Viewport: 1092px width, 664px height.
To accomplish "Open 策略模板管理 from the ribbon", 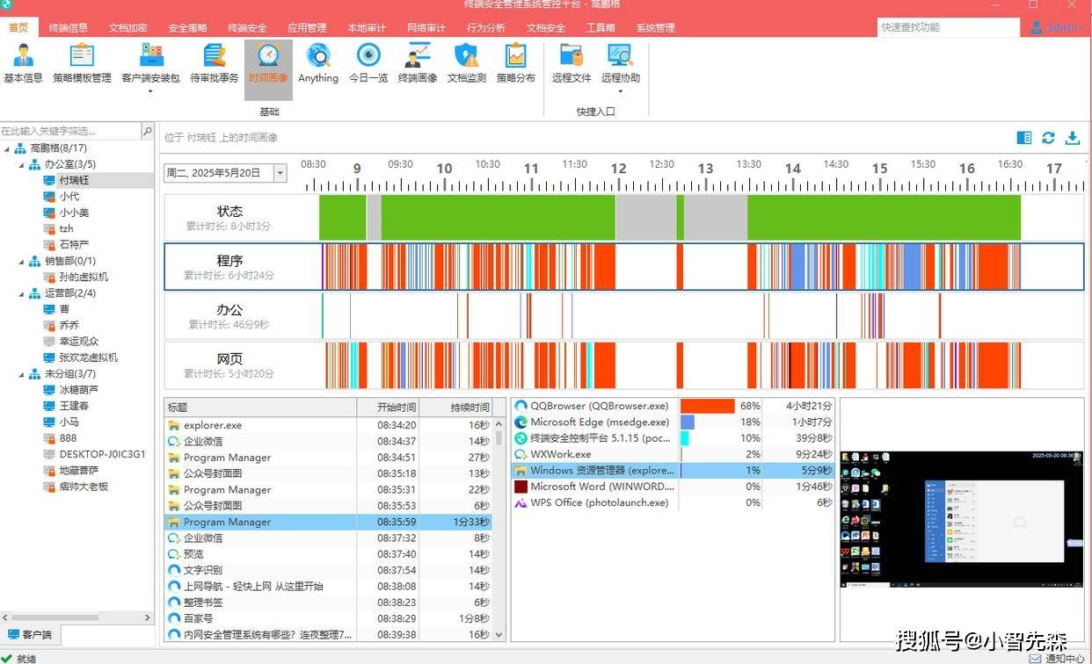I will tap(82, 63).
